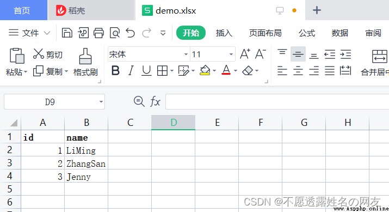Image resolution: width=389 pixels, height=212 pixels.
Task: Select cell containing LiMing
Action: click(86, 150)
